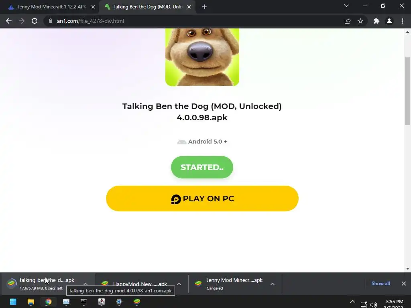Open the volume control in tray
This screenshot has height=308, width=411.
[374, 305]
